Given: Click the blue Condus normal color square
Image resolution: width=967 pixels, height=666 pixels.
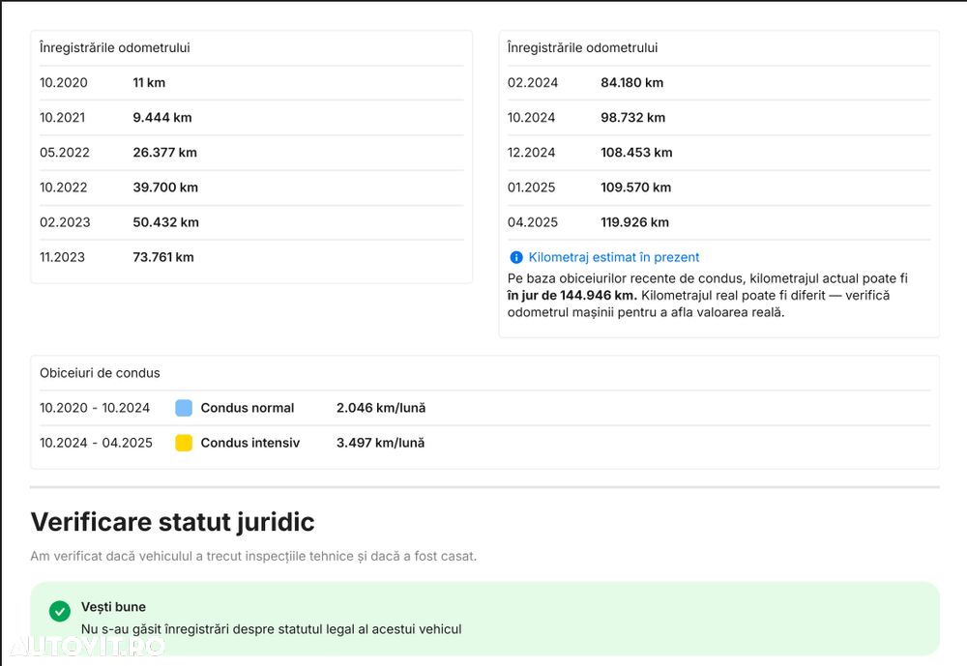Looking at the screenshot, I should 184,408.
